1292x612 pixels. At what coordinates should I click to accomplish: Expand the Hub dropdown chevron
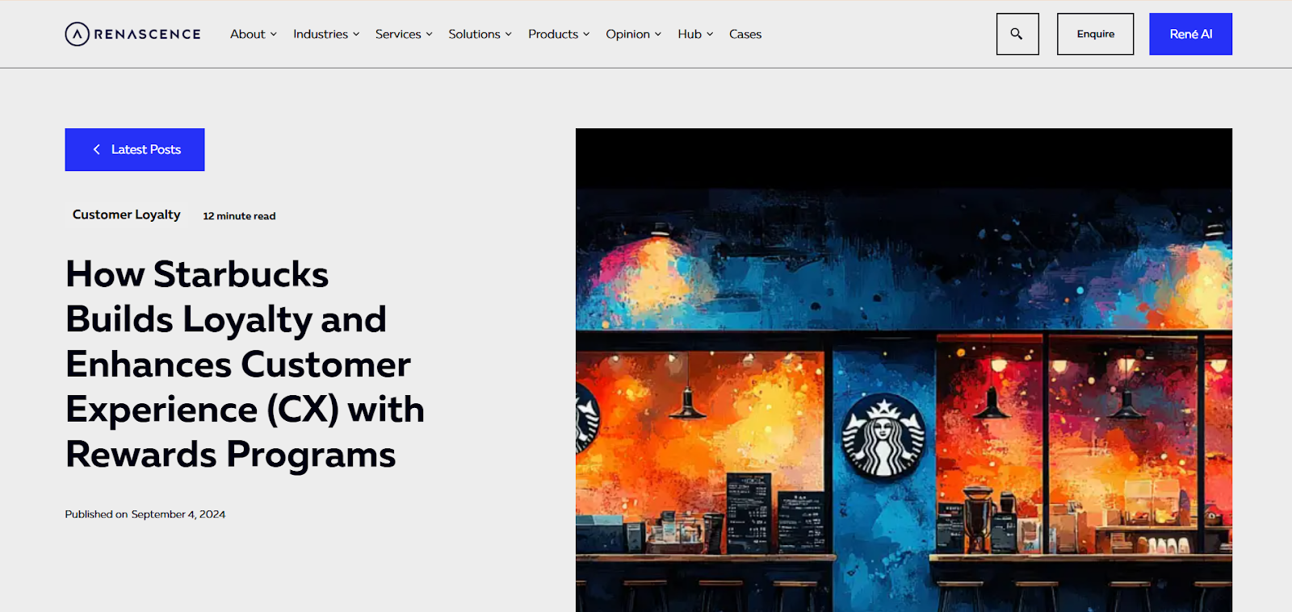tap(710, 34)
